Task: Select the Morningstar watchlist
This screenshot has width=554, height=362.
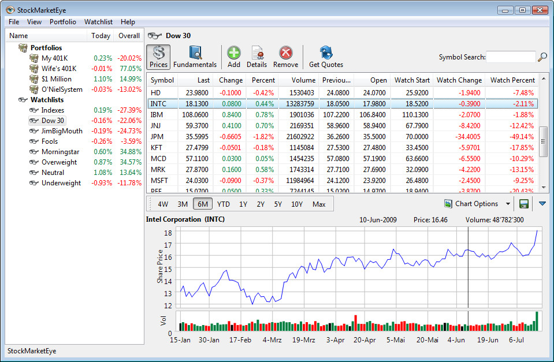Action: pyautogui.click(x=61, y=152)
